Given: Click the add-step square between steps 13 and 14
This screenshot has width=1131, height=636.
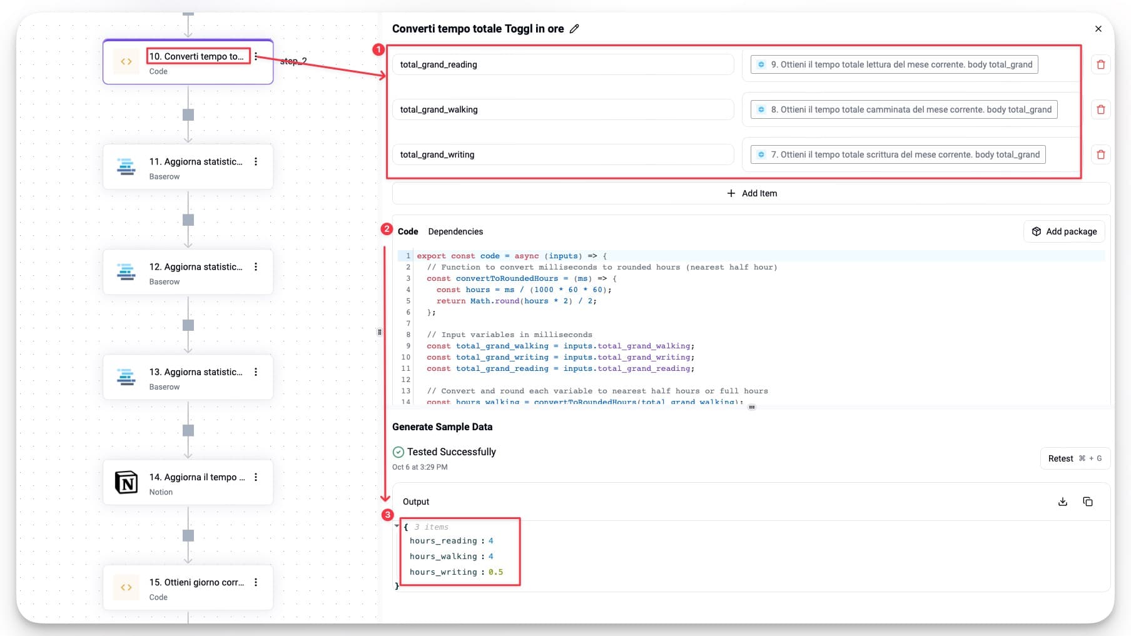Looking at the screenshot, I should (x=188, y=430).
